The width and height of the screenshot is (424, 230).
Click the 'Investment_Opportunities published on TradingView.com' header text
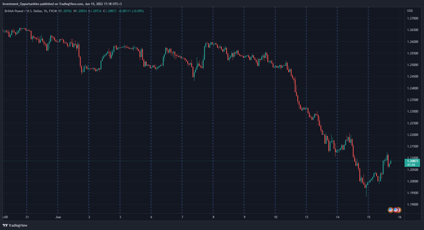click(x=43, y=4)
